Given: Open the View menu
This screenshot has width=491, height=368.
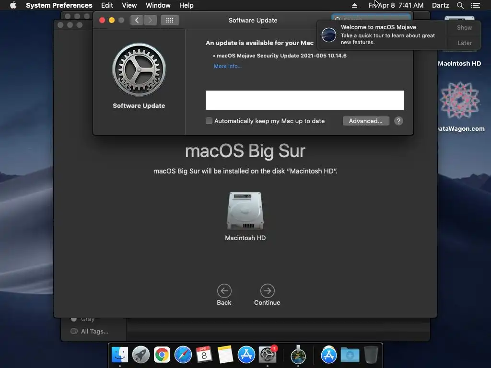Looking at the screenshot, I should pyautogui.click(x=129, y=5).
